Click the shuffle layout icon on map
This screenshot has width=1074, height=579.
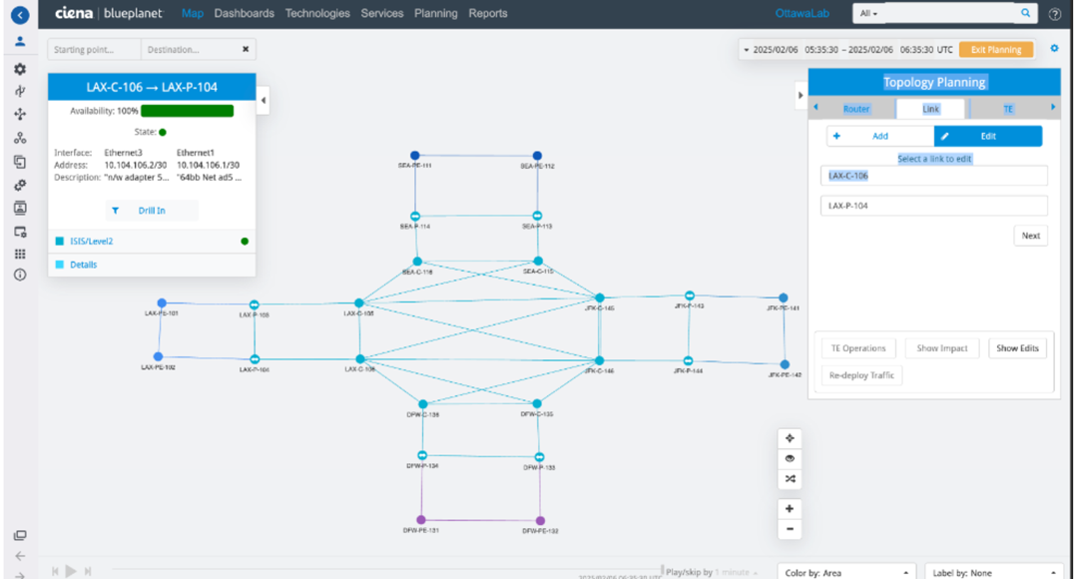790,480
